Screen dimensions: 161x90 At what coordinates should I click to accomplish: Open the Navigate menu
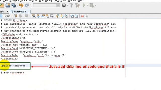coord(14,1)
